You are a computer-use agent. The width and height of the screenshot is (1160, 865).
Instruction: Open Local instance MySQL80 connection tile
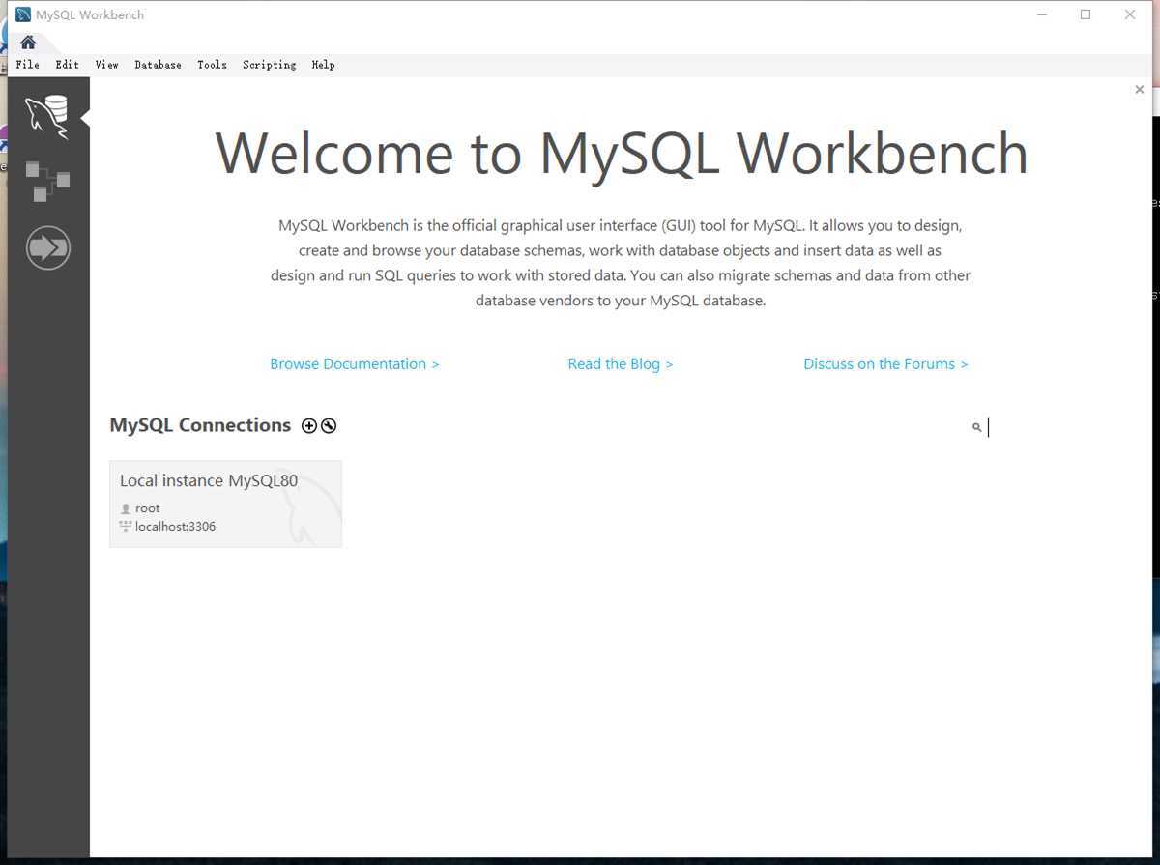(225, 504)
